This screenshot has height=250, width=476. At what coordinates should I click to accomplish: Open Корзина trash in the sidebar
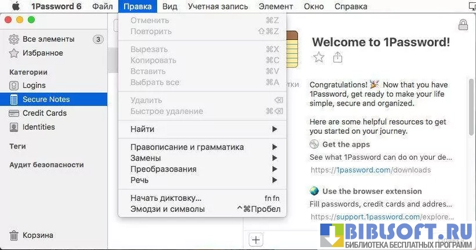pyautogui.click(x=38, y=235)
